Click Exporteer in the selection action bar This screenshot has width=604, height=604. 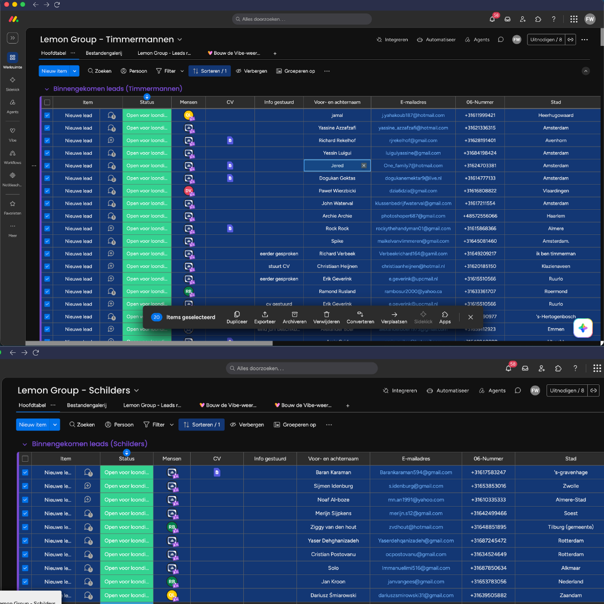265,318
